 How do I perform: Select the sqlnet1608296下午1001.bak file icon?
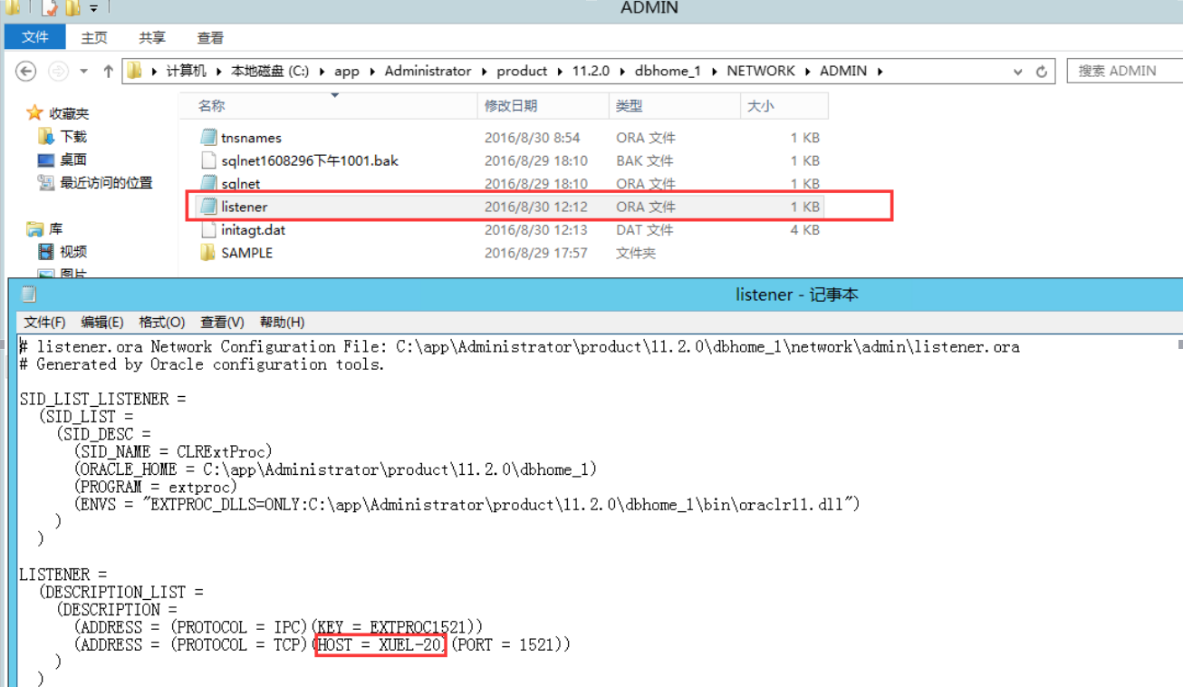pyautogui.click(x=208, y=160)
